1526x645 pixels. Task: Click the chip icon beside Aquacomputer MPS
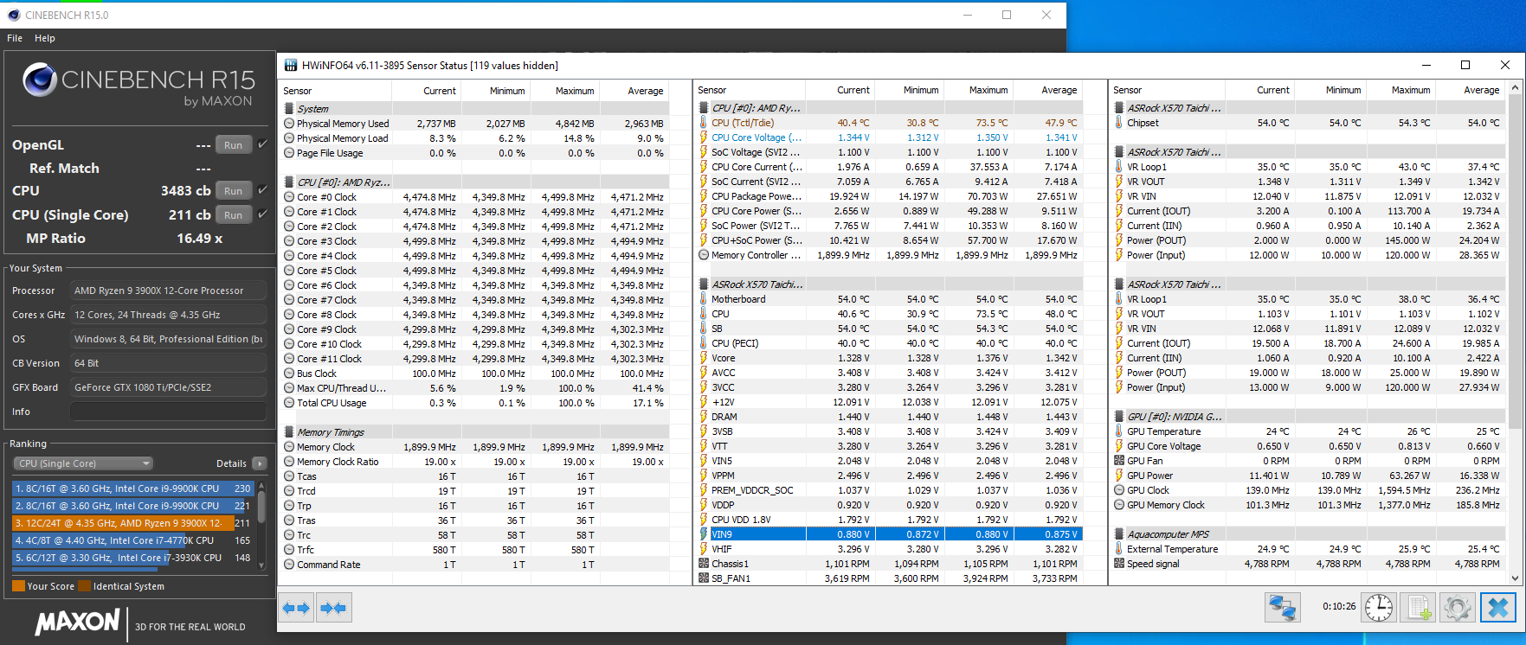pos(1119,534)
